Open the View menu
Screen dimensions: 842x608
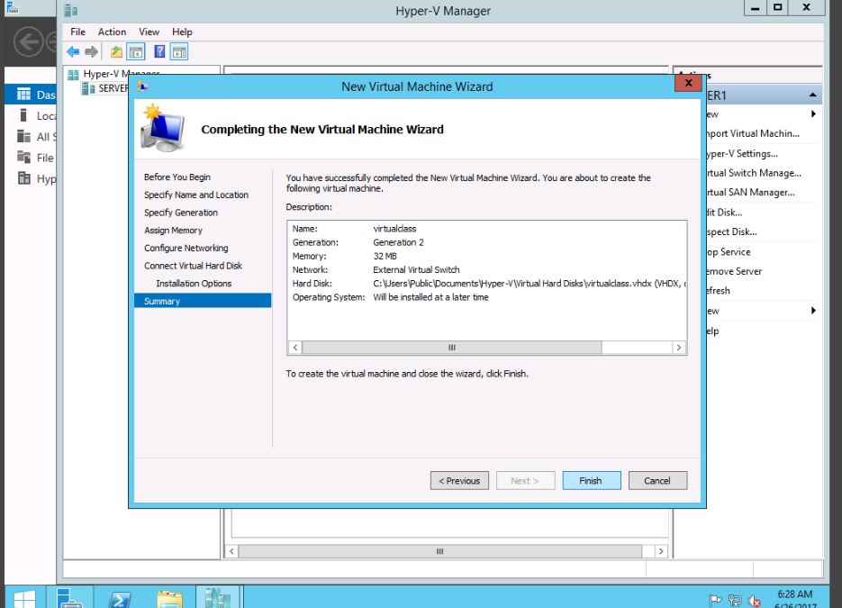pos(149,32)
